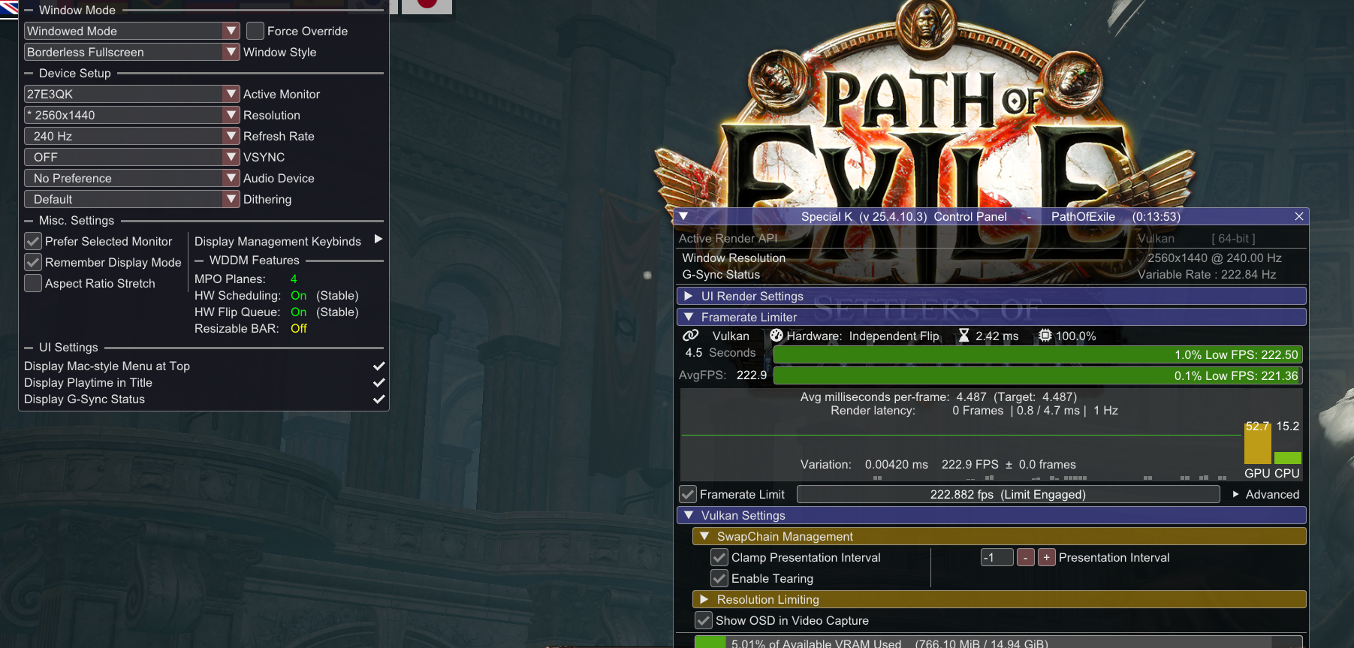This screenshot has height=648, width=1354.
Task: Click the GPU load bar
Action: click(x=1257, y=443)
